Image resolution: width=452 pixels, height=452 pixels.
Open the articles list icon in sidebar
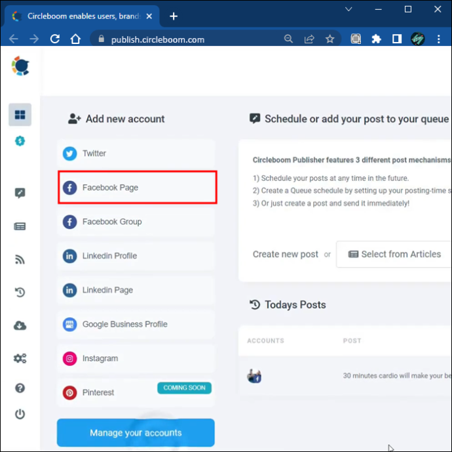click(20, 226)
